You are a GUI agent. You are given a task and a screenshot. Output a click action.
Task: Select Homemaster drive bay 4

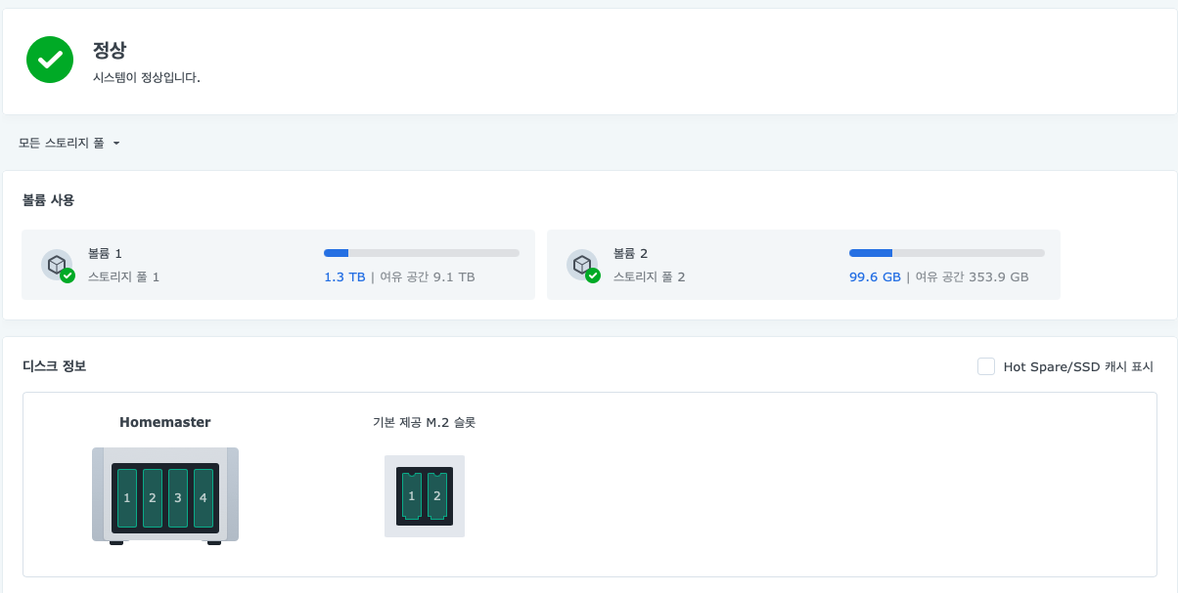tap(204, 497)
